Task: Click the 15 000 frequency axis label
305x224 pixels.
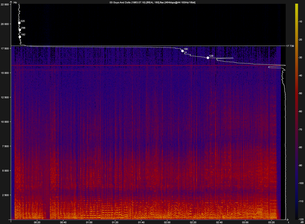Action: [5, 73]
